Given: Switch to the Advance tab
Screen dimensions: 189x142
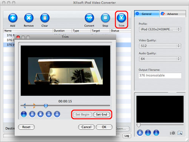Looking at the screenshot, I should [172, 14].
